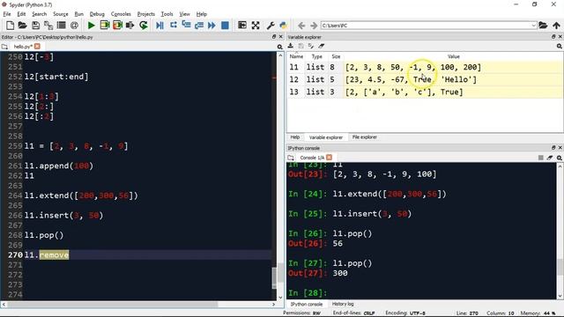This screenshot has height=317, width=564.
Task: Remove all variables eraser icon
Action: coord(321,46)
